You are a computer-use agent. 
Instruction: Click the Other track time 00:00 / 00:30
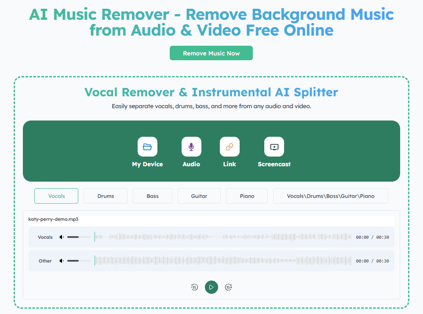coord(372,261)
